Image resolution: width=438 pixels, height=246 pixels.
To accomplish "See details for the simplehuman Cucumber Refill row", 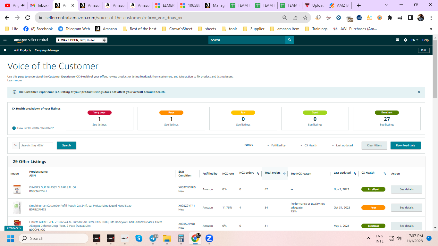I will [x=407, y=208].
